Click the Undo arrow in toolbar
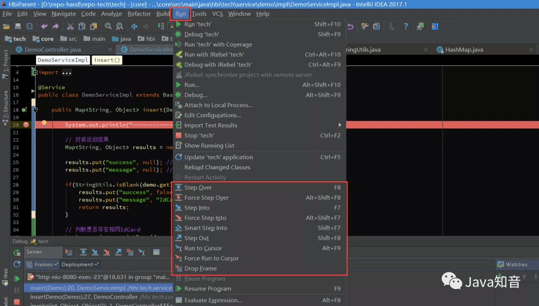The height and width of the screenshot is (306, 539). (x=44, y=26)
